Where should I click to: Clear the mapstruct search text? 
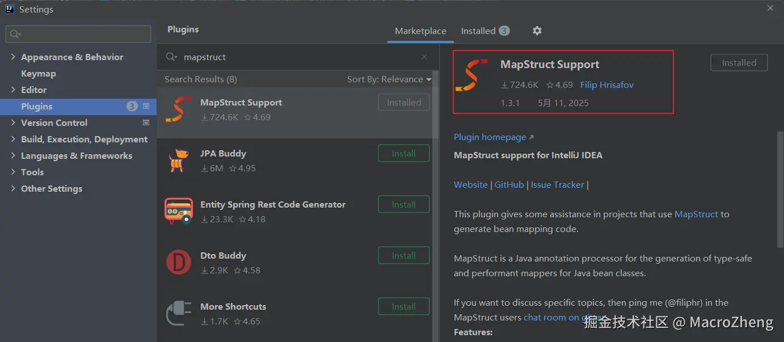coord(424,57)
